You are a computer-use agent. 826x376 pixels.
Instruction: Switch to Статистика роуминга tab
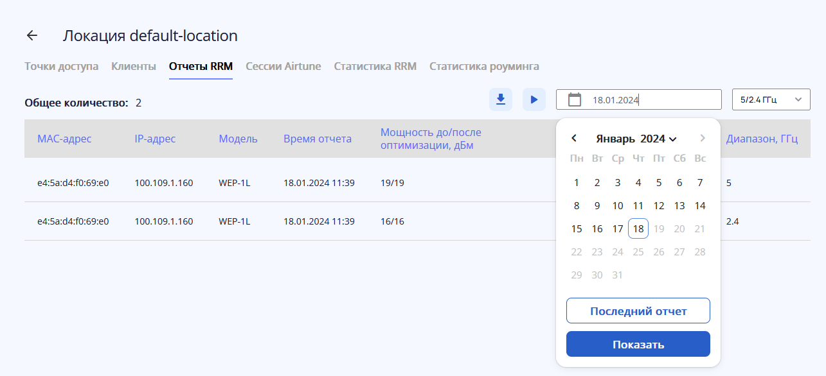(x=484, y=66)
